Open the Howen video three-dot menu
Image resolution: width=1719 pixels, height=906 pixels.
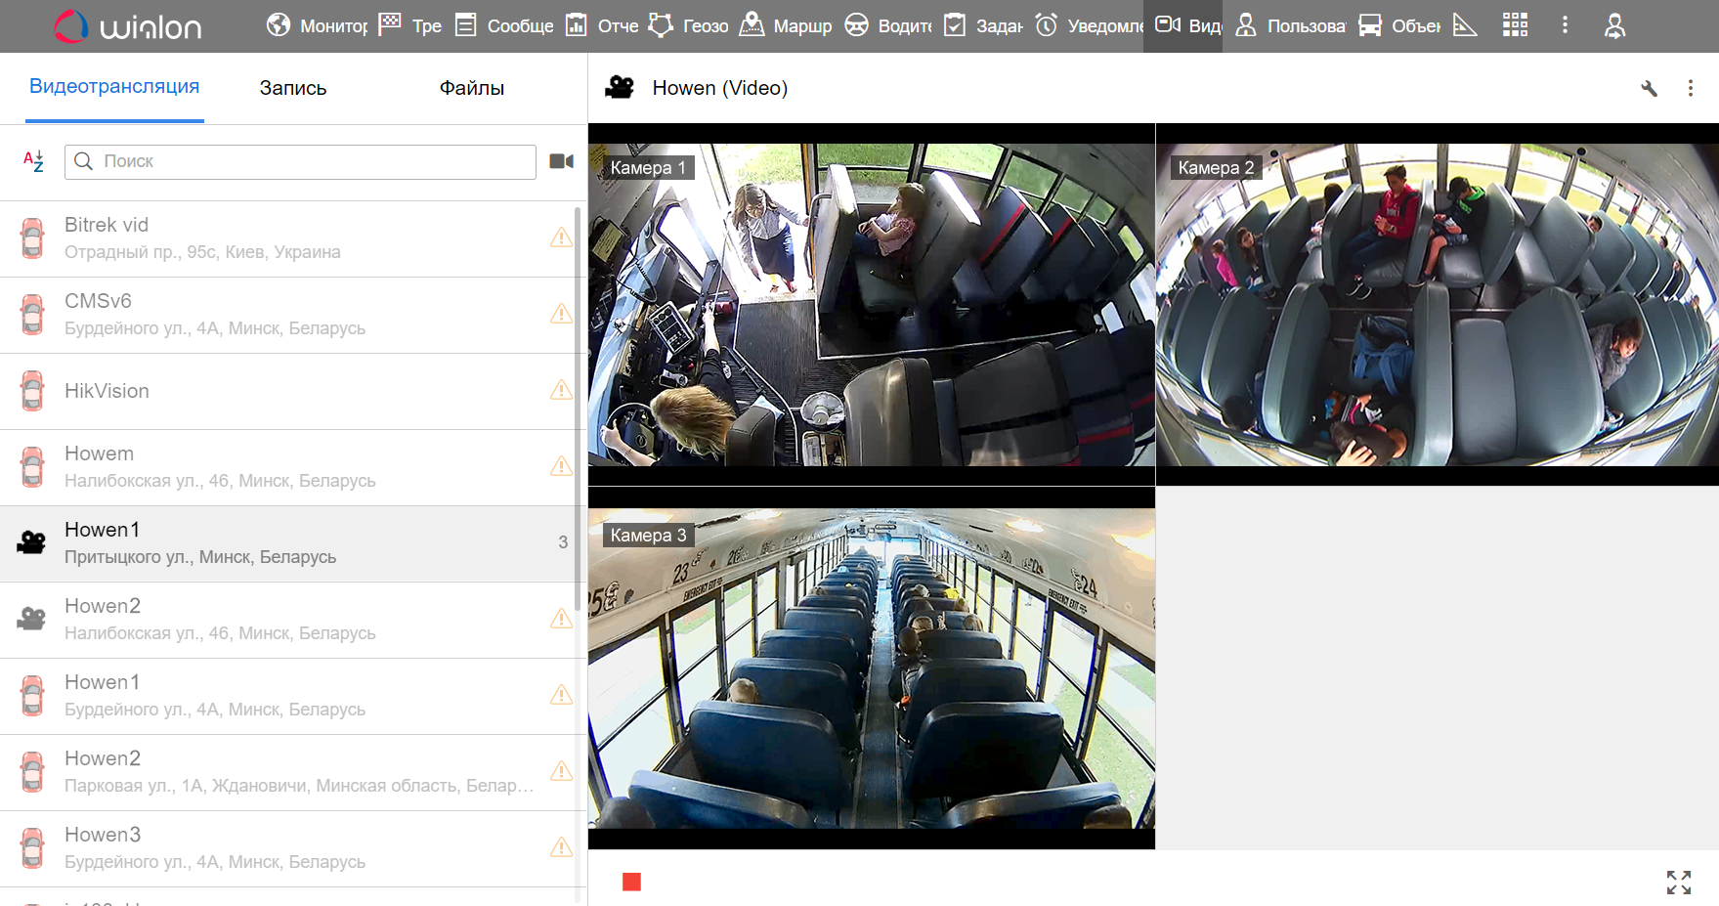coord(1691,89)
